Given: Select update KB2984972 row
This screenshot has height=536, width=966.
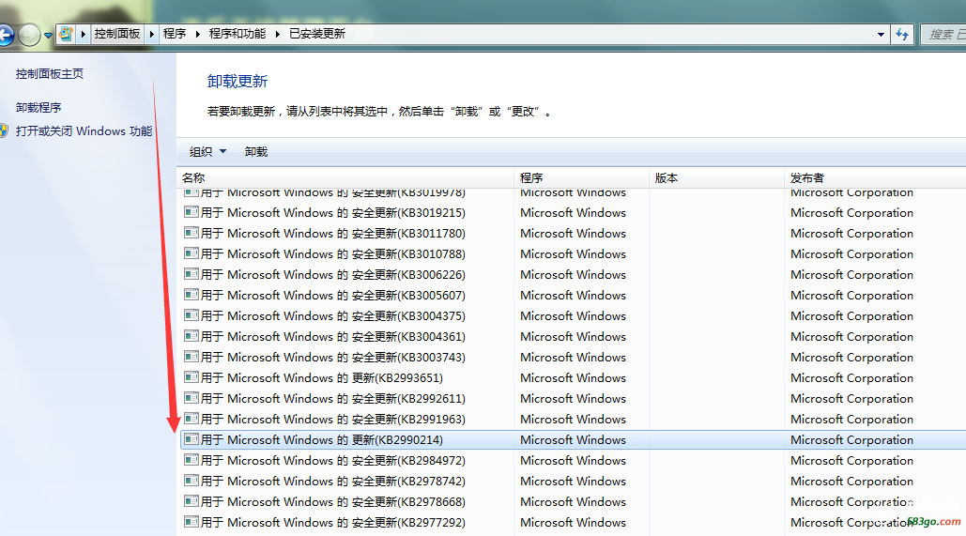Looking at the screenshot, I should tap(573, 460).
